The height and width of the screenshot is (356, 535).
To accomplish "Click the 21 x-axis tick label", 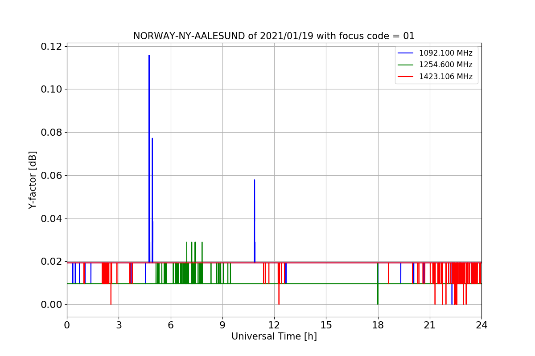I will point(430,325).
